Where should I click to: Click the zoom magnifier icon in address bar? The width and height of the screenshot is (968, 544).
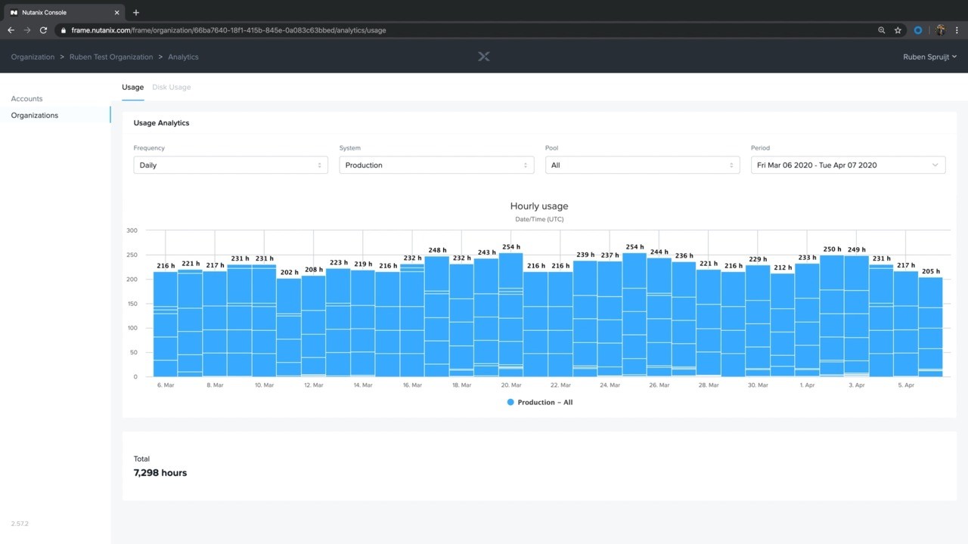[881, 30]
